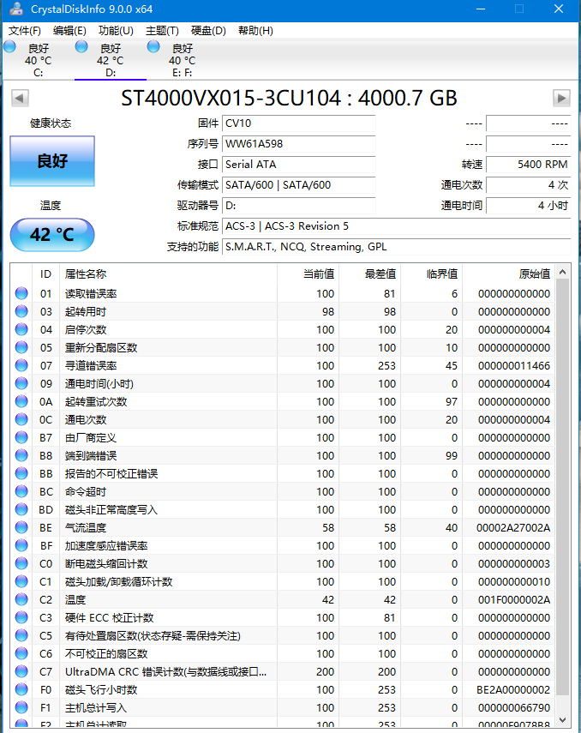
Task: Click the status orb for B8 端到端错误
Action: [21, 455]
